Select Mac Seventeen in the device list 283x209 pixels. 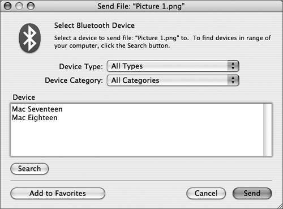[x=37, y=109]
